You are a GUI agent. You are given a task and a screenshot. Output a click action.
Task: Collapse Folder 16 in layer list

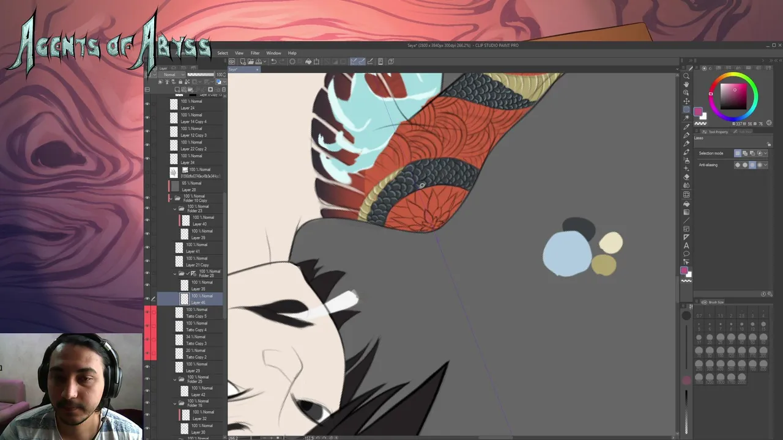(175, 403)
